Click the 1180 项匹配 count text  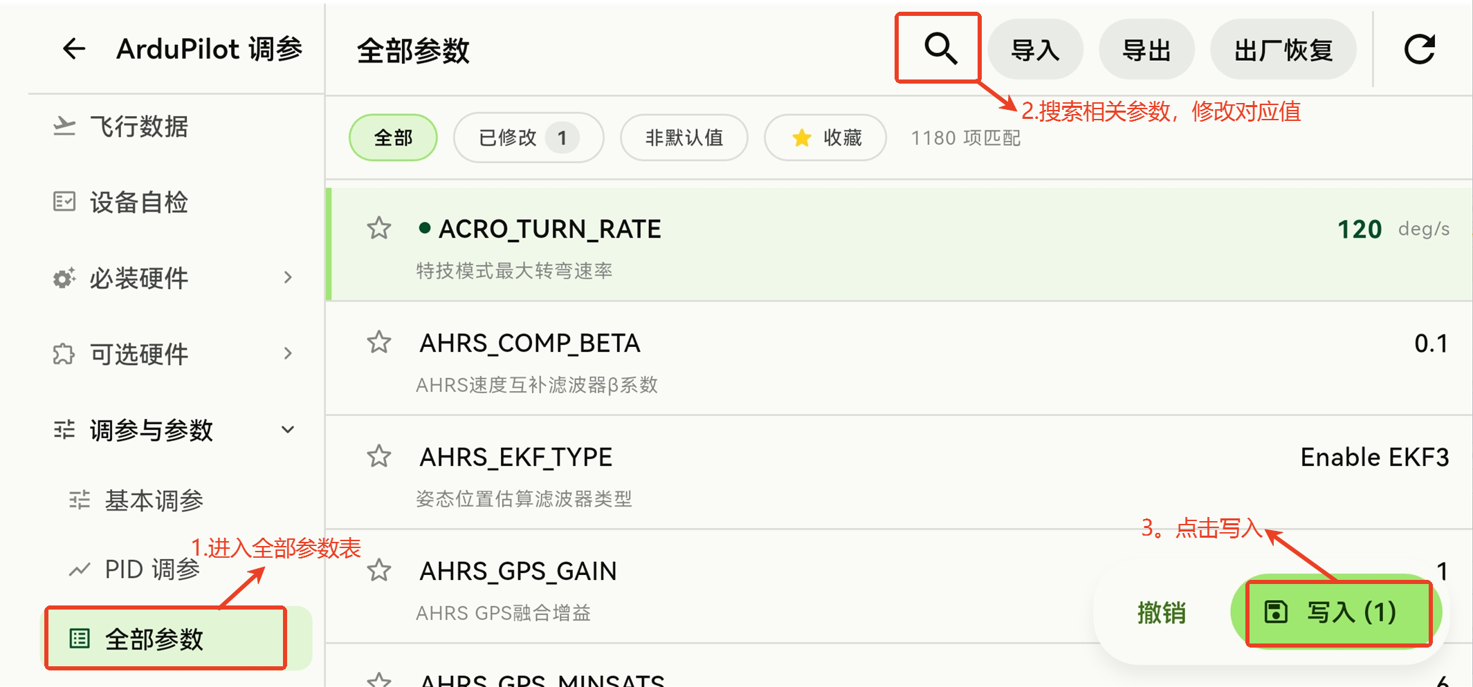click(x=966, y=138)
